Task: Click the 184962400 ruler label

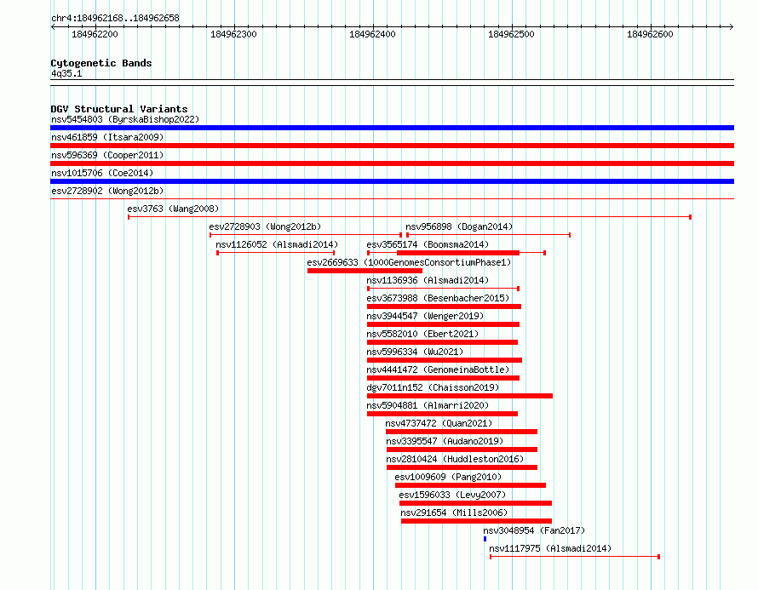Action: point(372,34)
